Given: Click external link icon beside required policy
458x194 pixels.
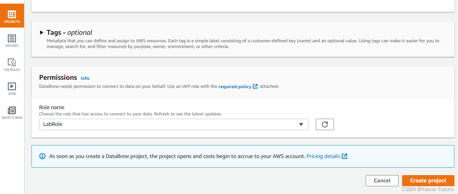Looking at the screenshot, I should (x=255, y=86).
